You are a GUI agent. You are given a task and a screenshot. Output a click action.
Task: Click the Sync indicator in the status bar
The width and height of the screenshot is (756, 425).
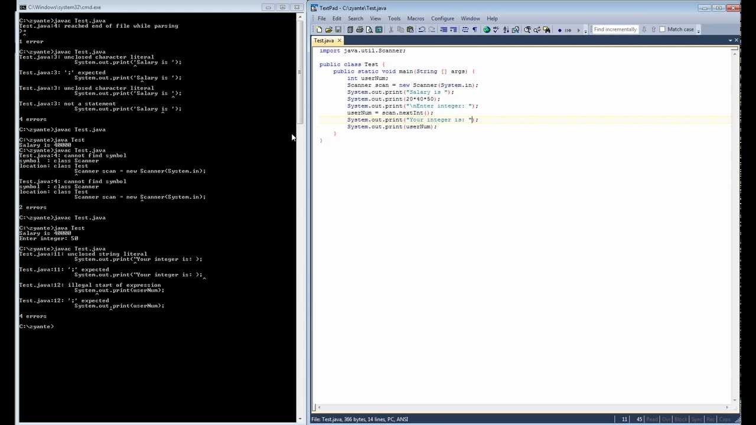point(696,419)
